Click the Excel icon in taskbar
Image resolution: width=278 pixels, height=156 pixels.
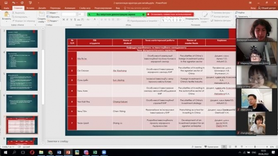click(95, 152)
